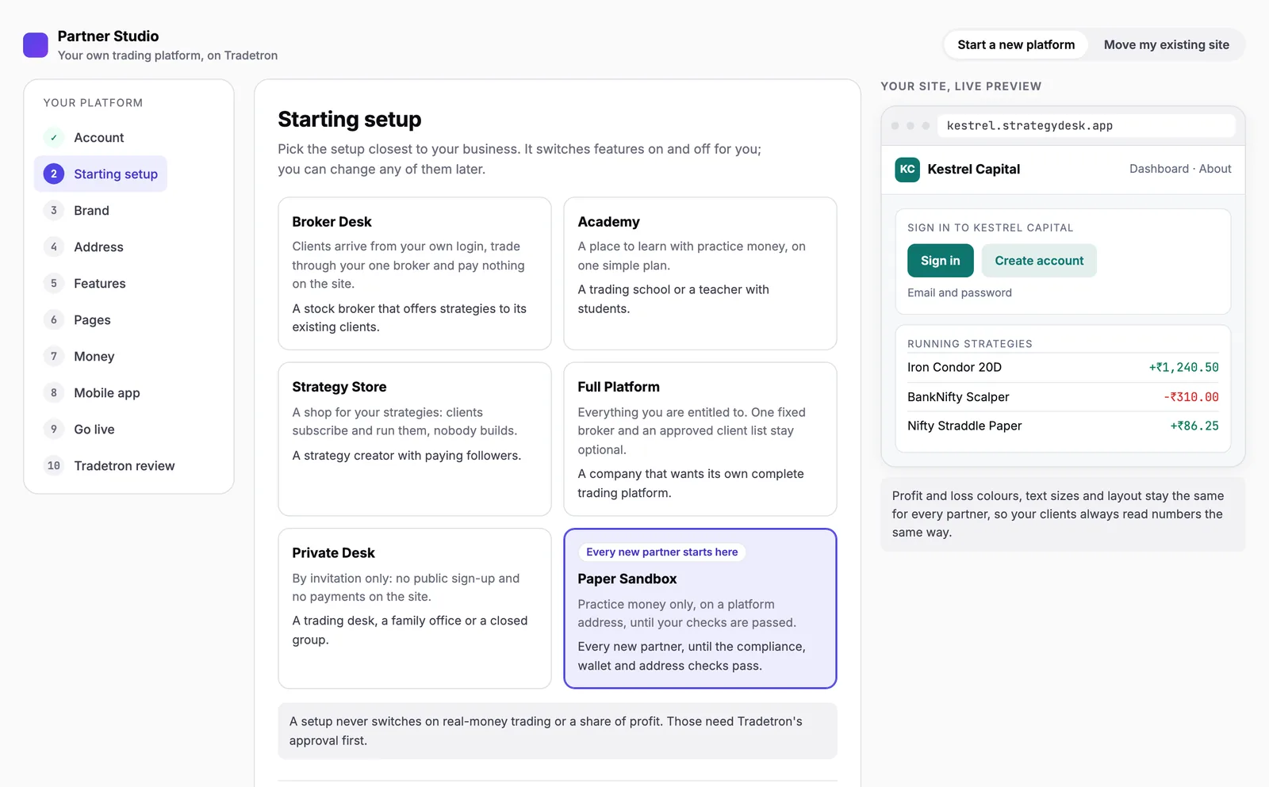The height and width of the screenshot is (787, 1269).
Task: Click the +₹86.25 profit value
Action: 1194,426
